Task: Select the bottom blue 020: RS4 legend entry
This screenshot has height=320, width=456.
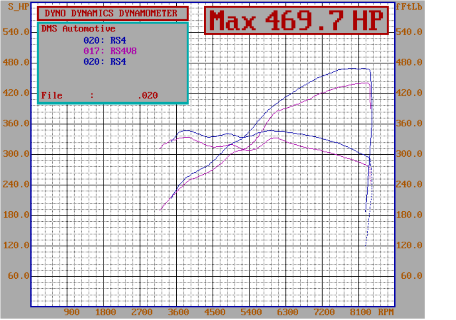Action: (x=105, y=61)
